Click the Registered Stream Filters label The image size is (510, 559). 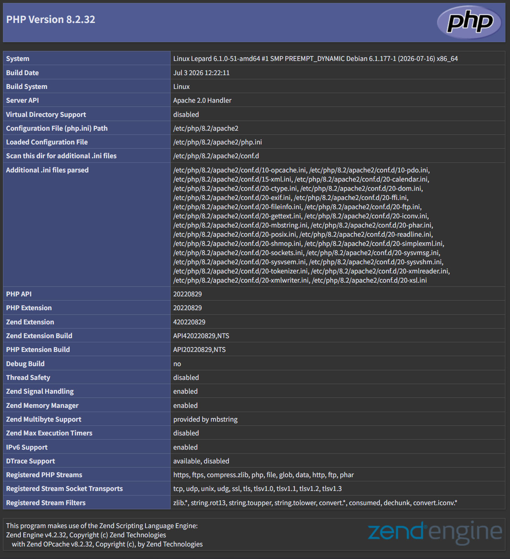[x=46, y=503]
